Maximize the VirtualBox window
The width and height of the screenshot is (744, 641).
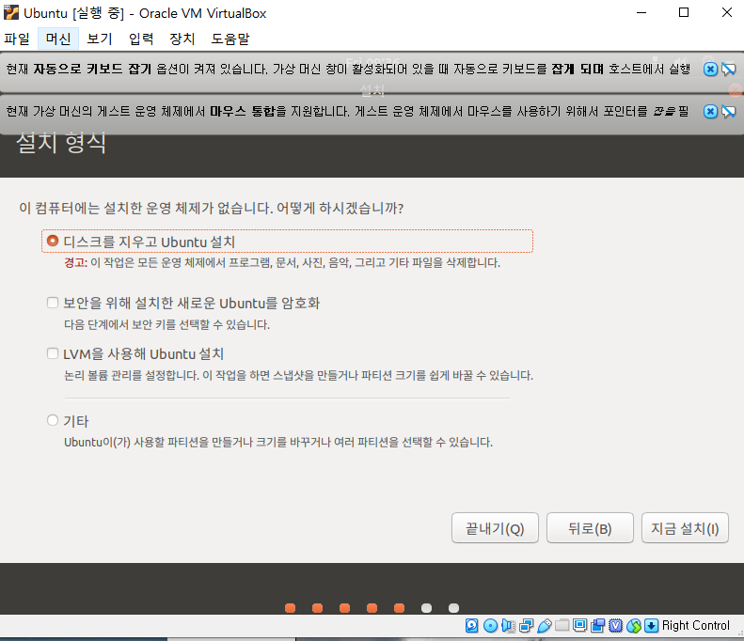click(x=684, y=12)
